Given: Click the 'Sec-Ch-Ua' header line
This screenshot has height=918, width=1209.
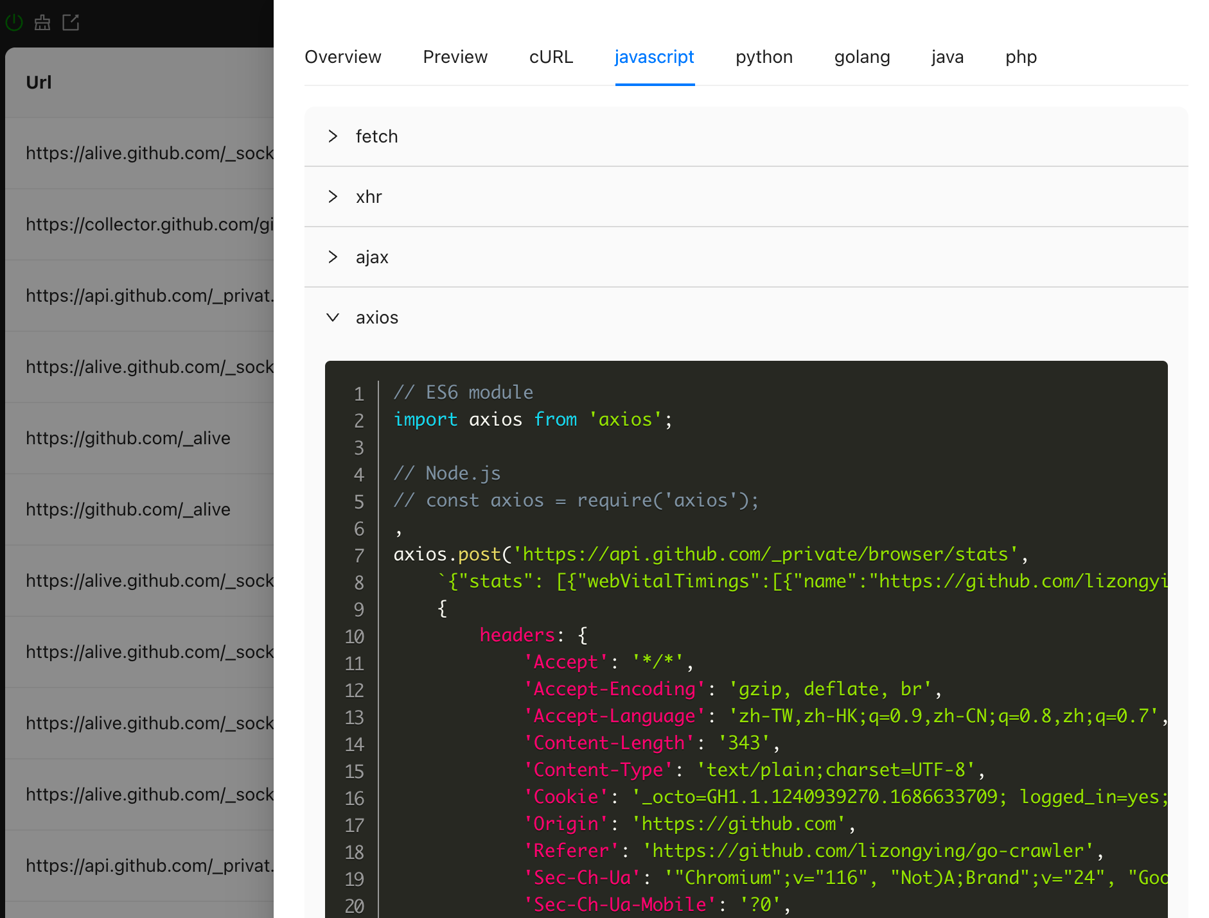Looking at the screenshot, I should (845, 878).
